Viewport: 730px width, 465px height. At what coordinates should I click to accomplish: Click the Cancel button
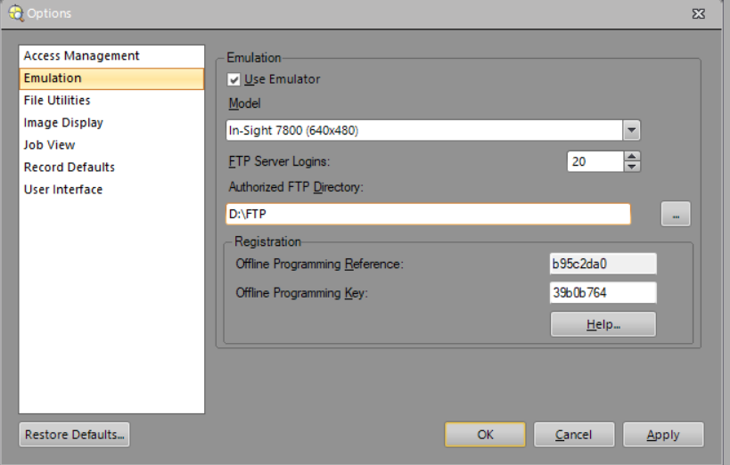(574, 435)
